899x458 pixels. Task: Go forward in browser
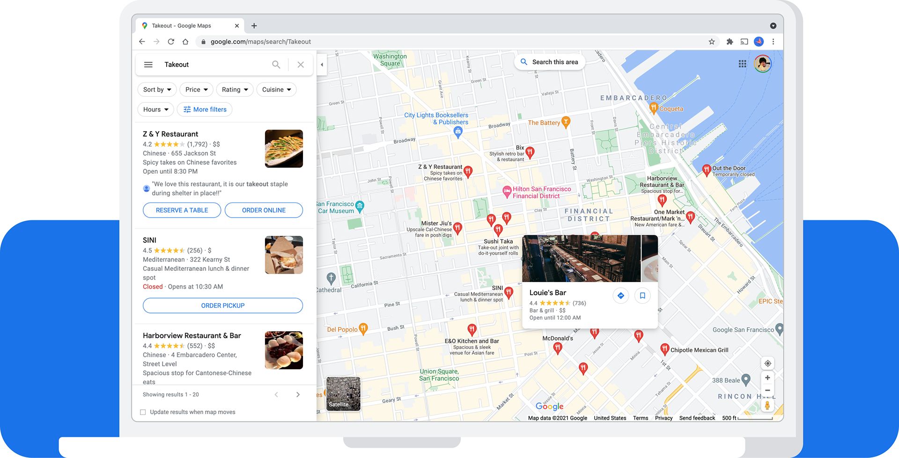point(156,42)
